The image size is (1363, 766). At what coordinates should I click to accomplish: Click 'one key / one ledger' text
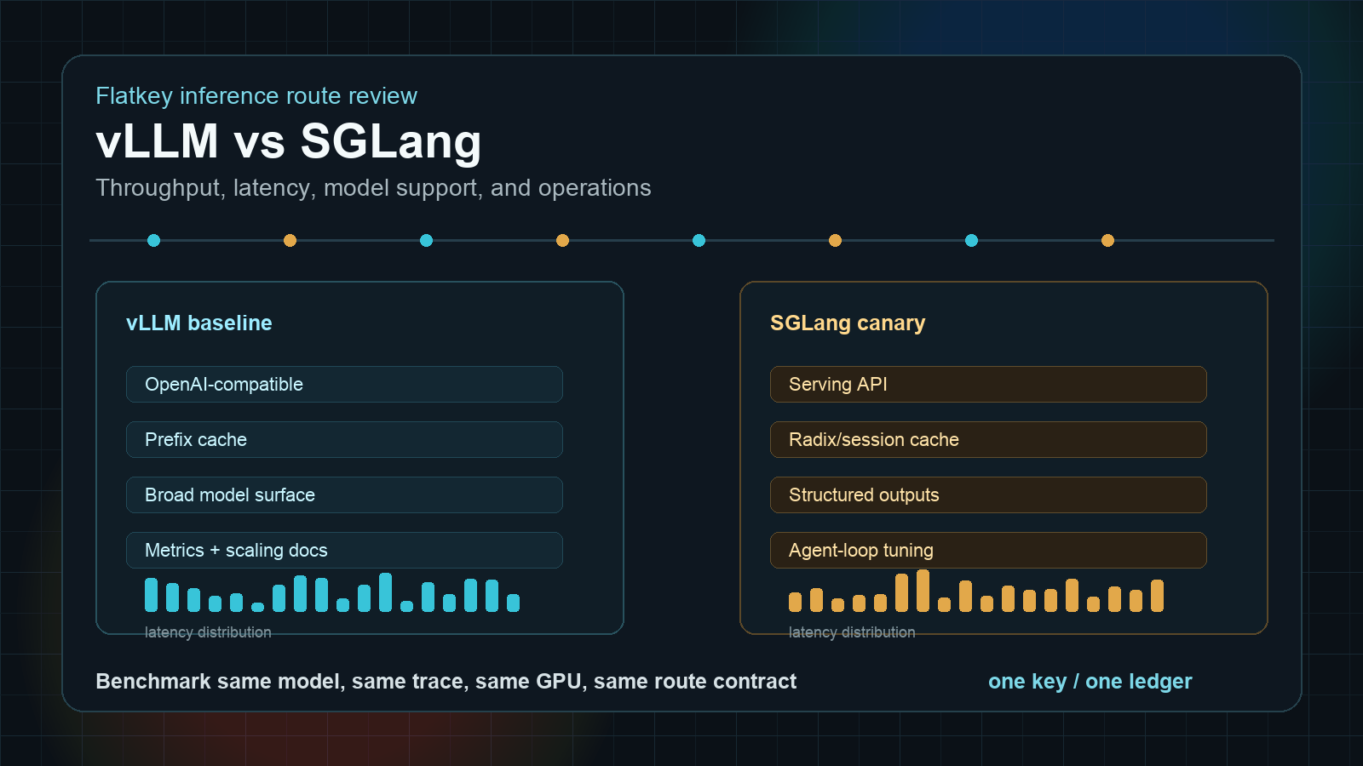[1090, 682]
